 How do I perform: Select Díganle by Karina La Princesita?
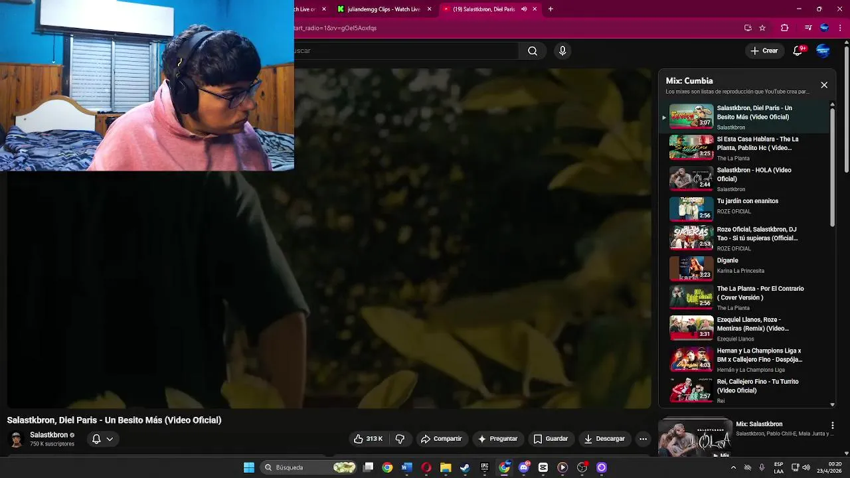coord(745,268)
